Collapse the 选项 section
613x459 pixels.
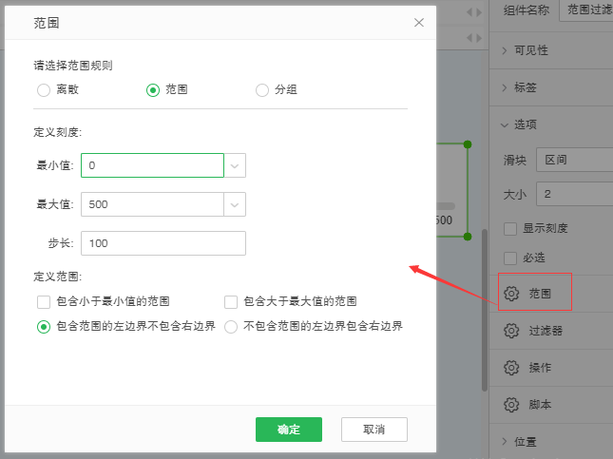[x=505, y=124]
